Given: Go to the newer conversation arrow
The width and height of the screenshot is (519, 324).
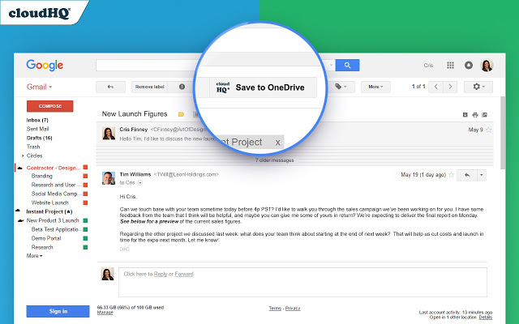Looking at the screenshot, I should 436,87.
